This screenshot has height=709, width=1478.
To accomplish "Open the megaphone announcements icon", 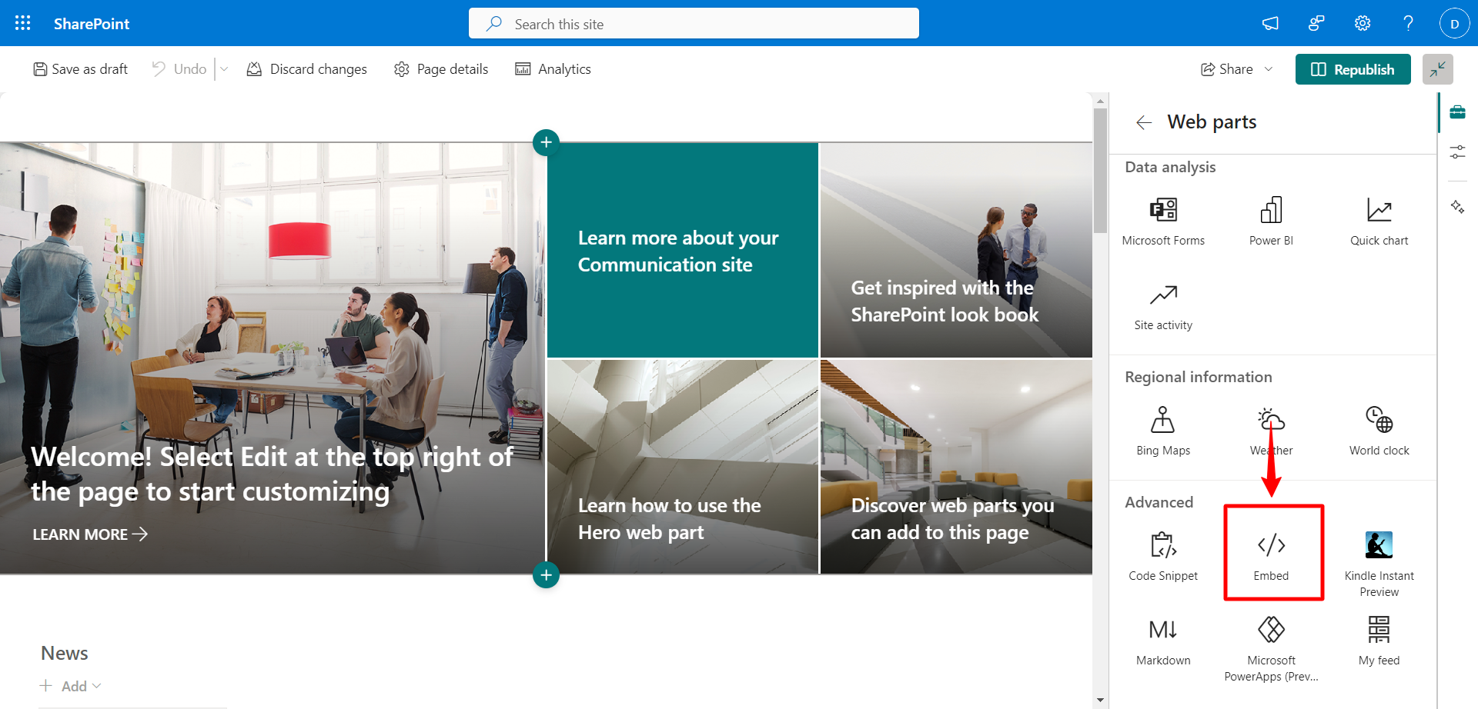I will click(1270, 23).
